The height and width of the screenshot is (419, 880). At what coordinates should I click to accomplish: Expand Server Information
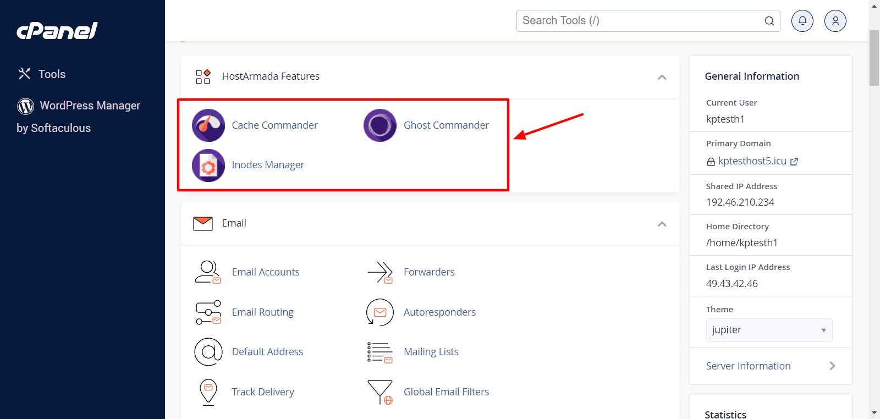[x=770, y=366]
